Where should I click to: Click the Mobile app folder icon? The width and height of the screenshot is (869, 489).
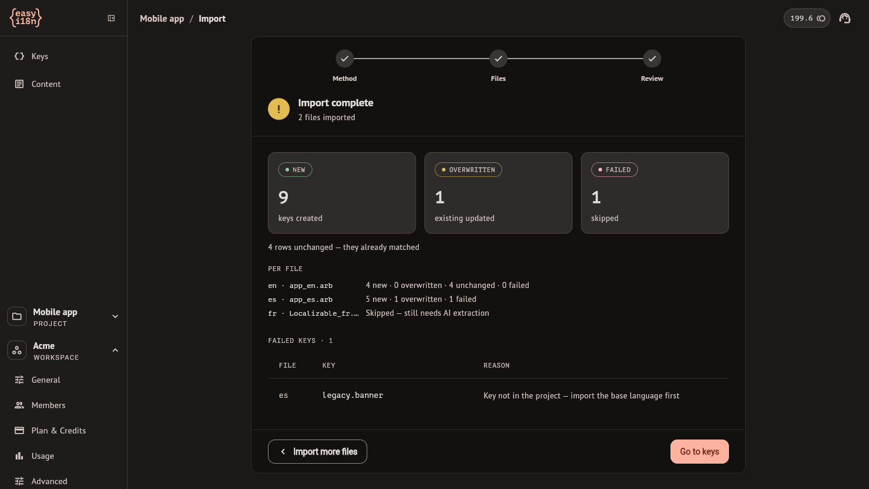17,316
